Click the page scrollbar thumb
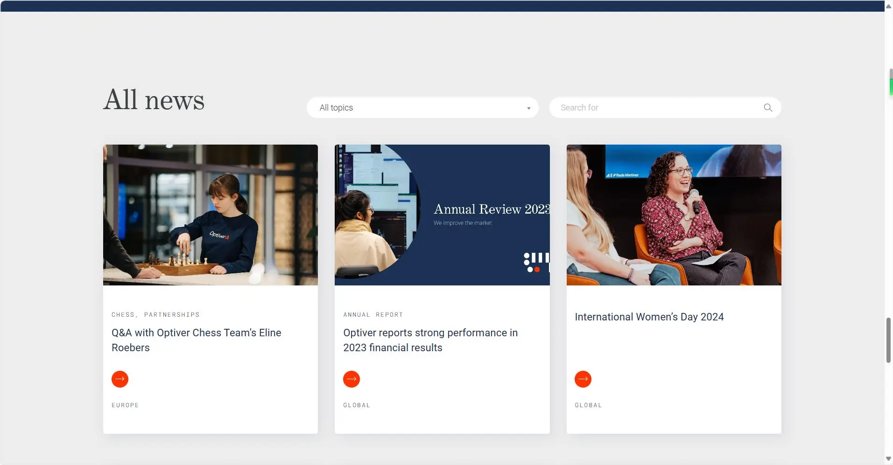The height and width of the screenshot is (465, 893). tap(888, 340)
